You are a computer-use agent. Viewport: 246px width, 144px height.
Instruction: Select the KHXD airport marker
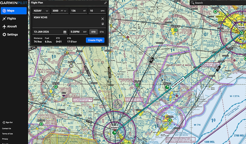[x=170, y=120]
